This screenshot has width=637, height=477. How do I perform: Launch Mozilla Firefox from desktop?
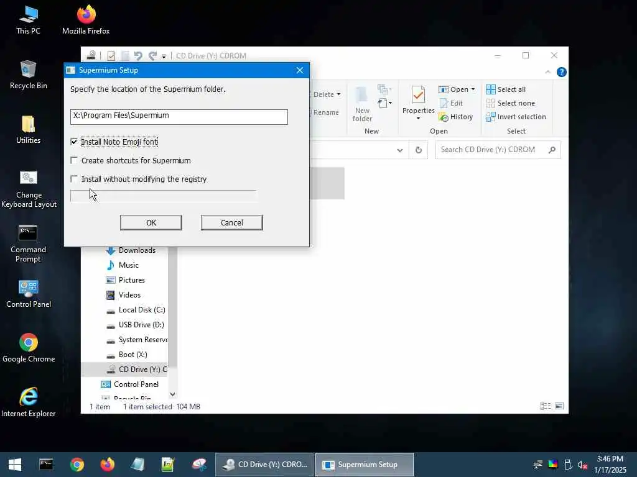(x=86, y=20)
